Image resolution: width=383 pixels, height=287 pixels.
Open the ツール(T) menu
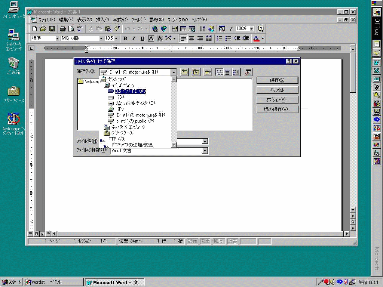point(138,20)
